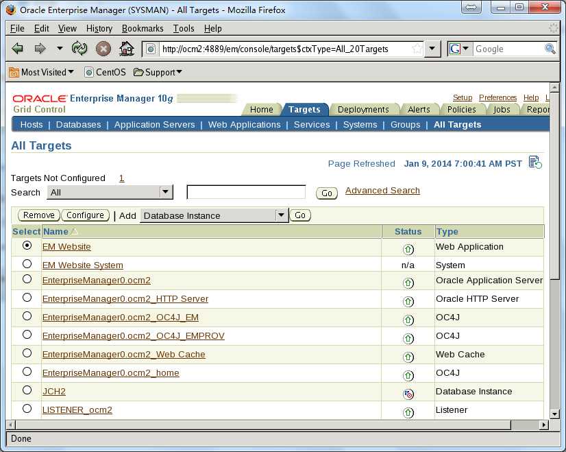The width and height of the screenshot is (566, 452).
Task: Switch to the Deployments tab
Action: coord(363,110)
